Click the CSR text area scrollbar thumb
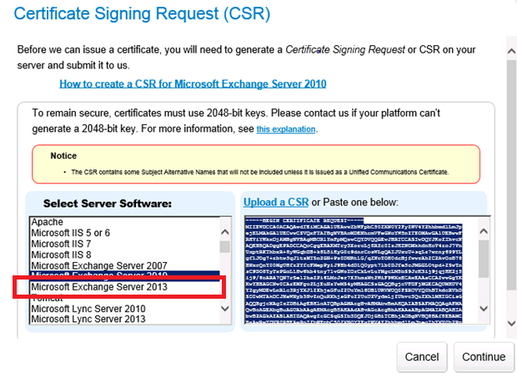 click(484, 260)
